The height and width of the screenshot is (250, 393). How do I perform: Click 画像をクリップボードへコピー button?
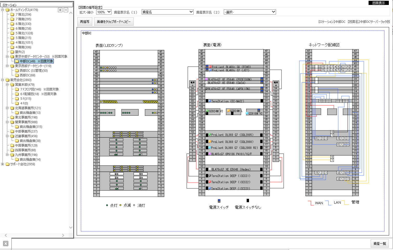(x=114, y=22)
